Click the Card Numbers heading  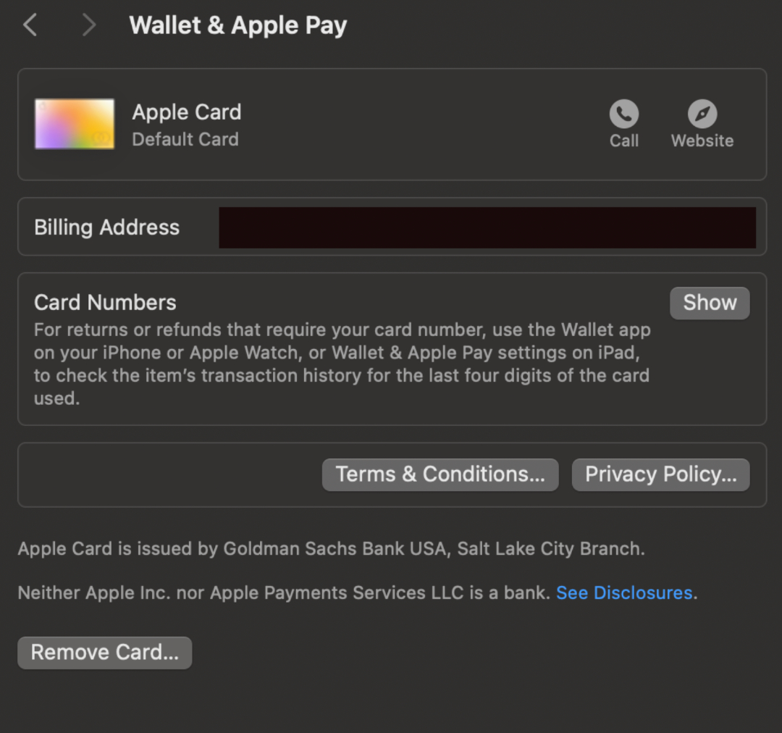pyautogui.click(x=105, y=302)
